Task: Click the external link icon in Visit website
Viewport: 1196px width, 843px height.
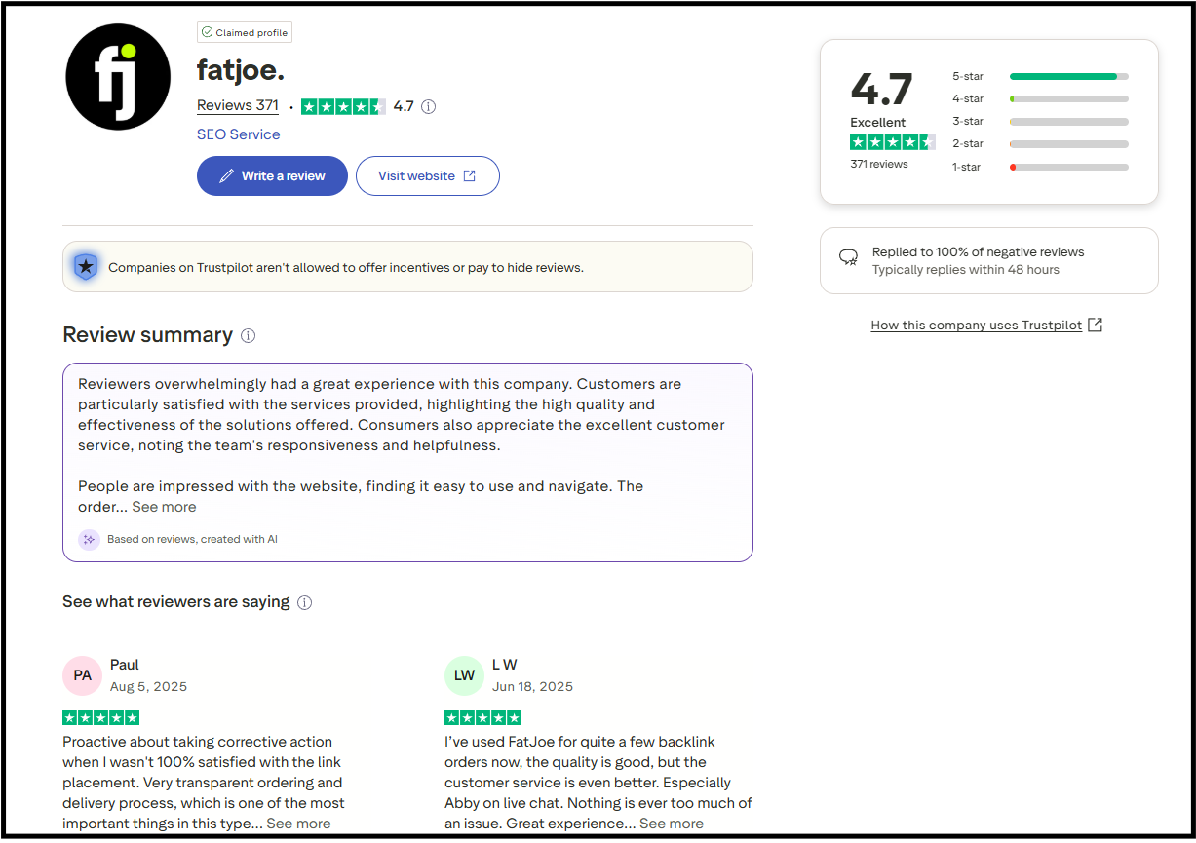Action: [469, 176]
